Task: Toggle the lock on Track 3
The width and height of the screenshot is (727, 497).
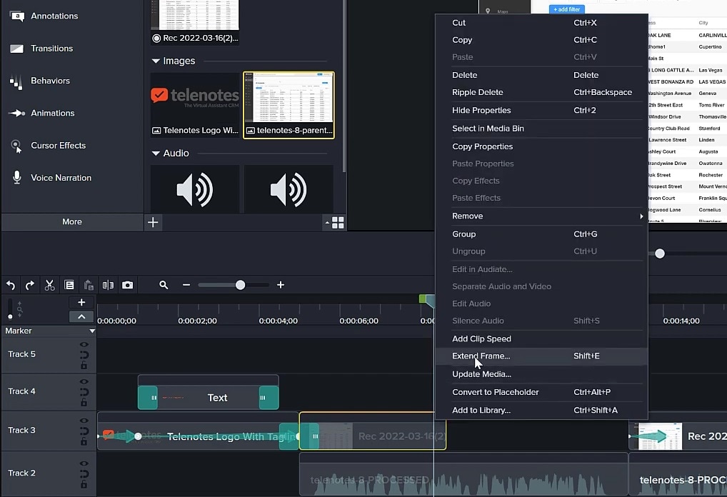Action: [x=84, y=441]
